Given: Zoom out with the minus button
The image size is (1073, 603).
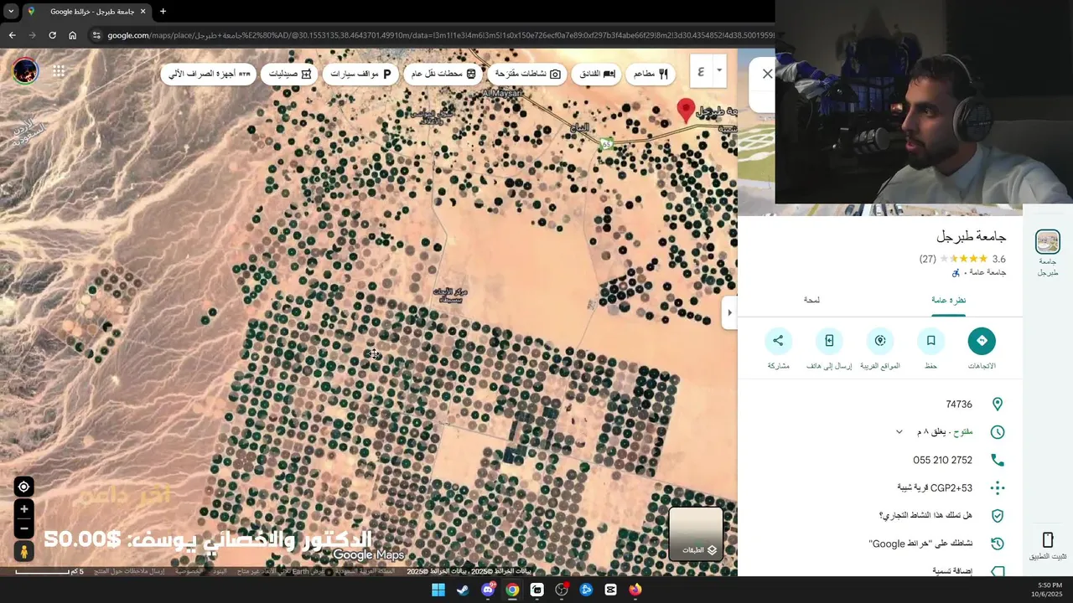Looking at the screenshot, I should (24, 528).
